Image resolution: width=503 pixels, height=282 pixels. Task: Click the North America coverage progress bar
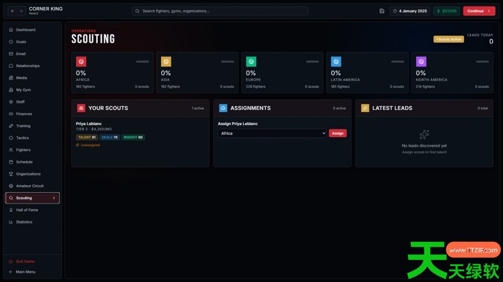pos(482,62)
